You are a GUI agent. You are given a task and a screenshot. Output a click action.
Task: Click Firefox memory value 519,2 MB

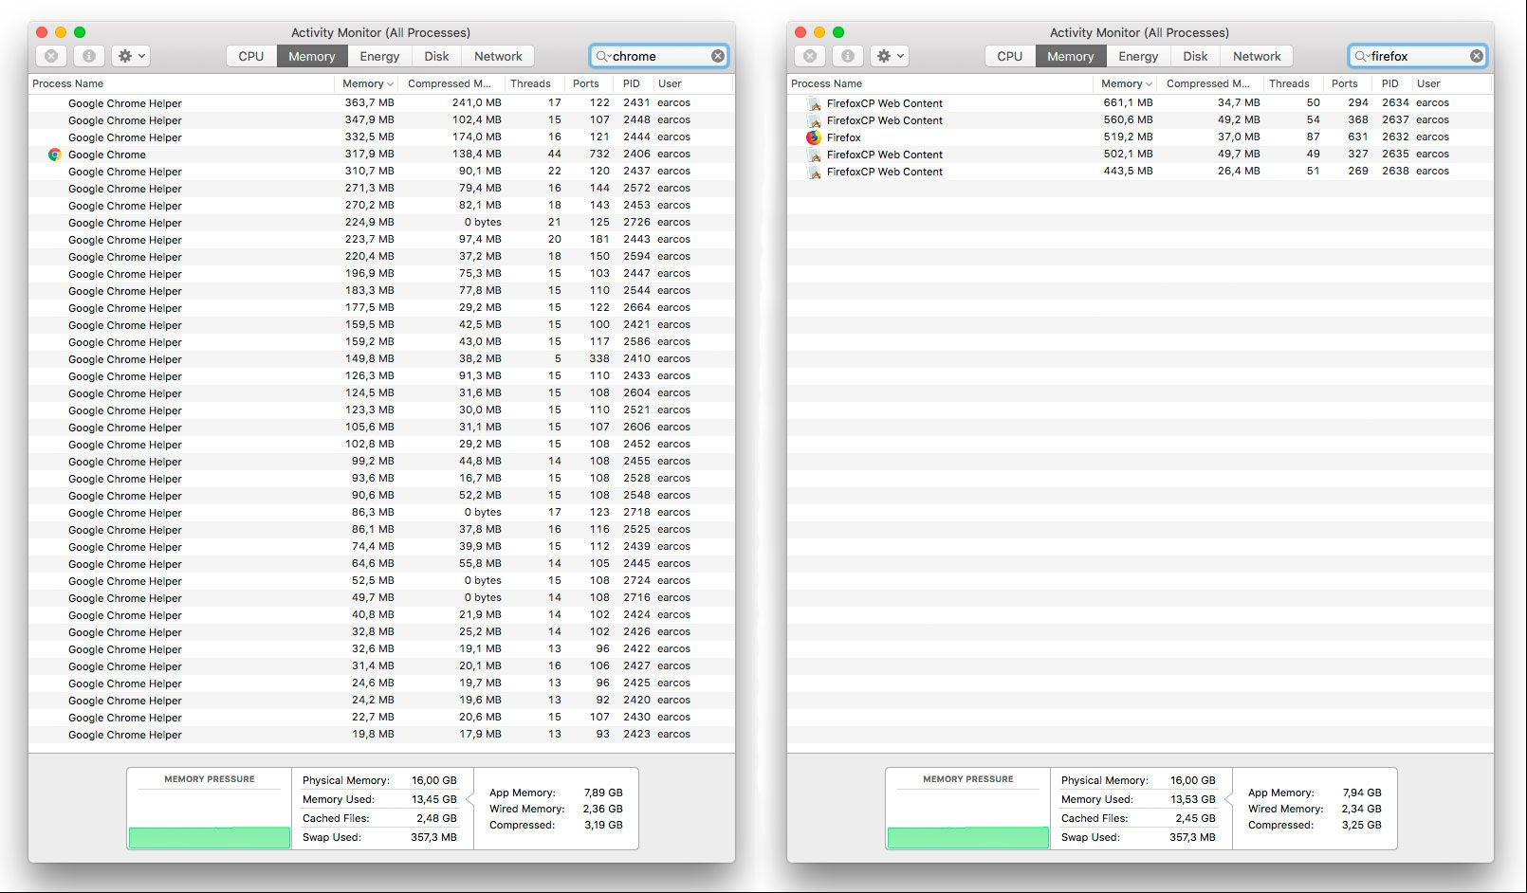coord(1128,137)
